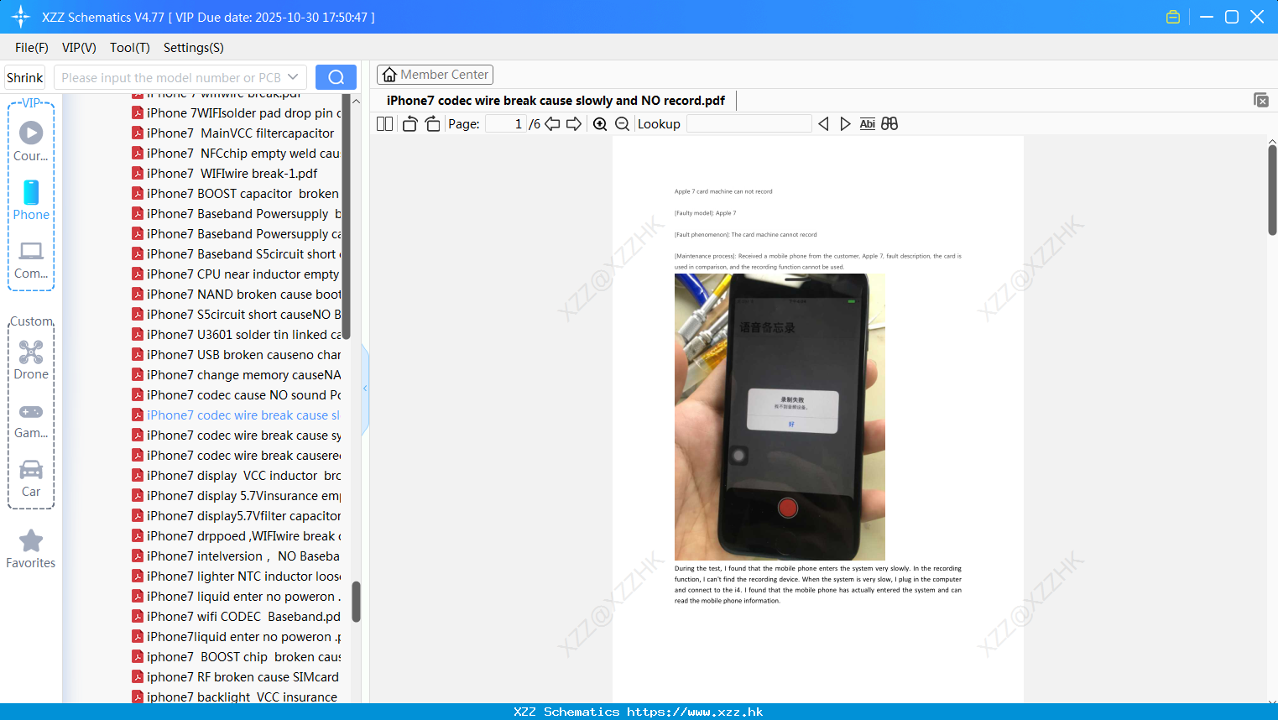Click the Lookup text field
The height and width of the screenshot is (720, 1278).
(749, 124)
